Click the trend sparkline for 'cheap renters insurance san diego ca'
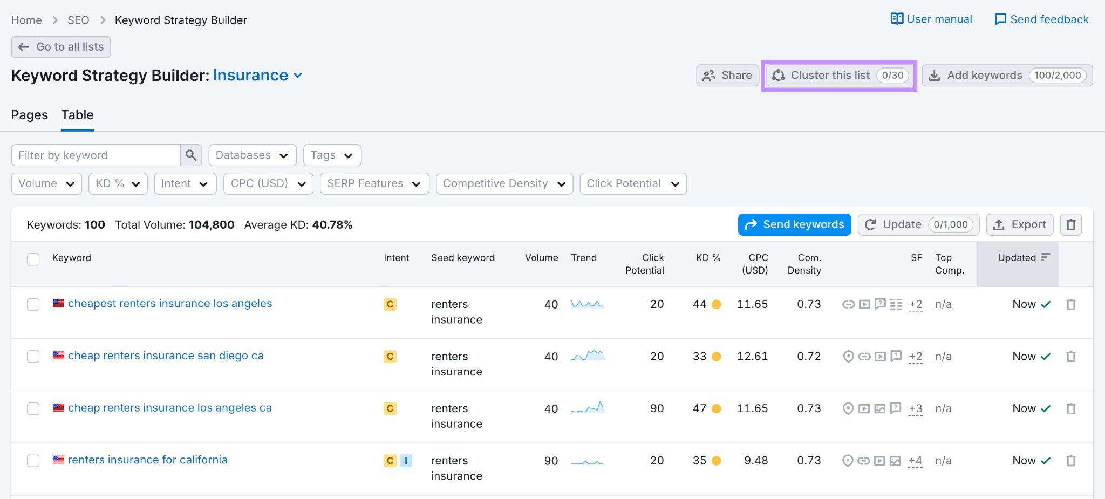This screenshot has width=1105, height=499. click(588, 356)
